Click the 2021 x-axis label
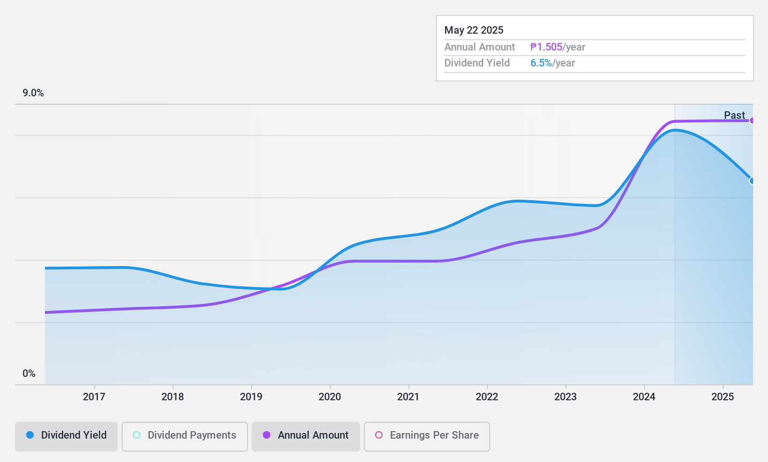Image resolution: width=768 pixels, height=462 pixels. (x=408, y=397)
